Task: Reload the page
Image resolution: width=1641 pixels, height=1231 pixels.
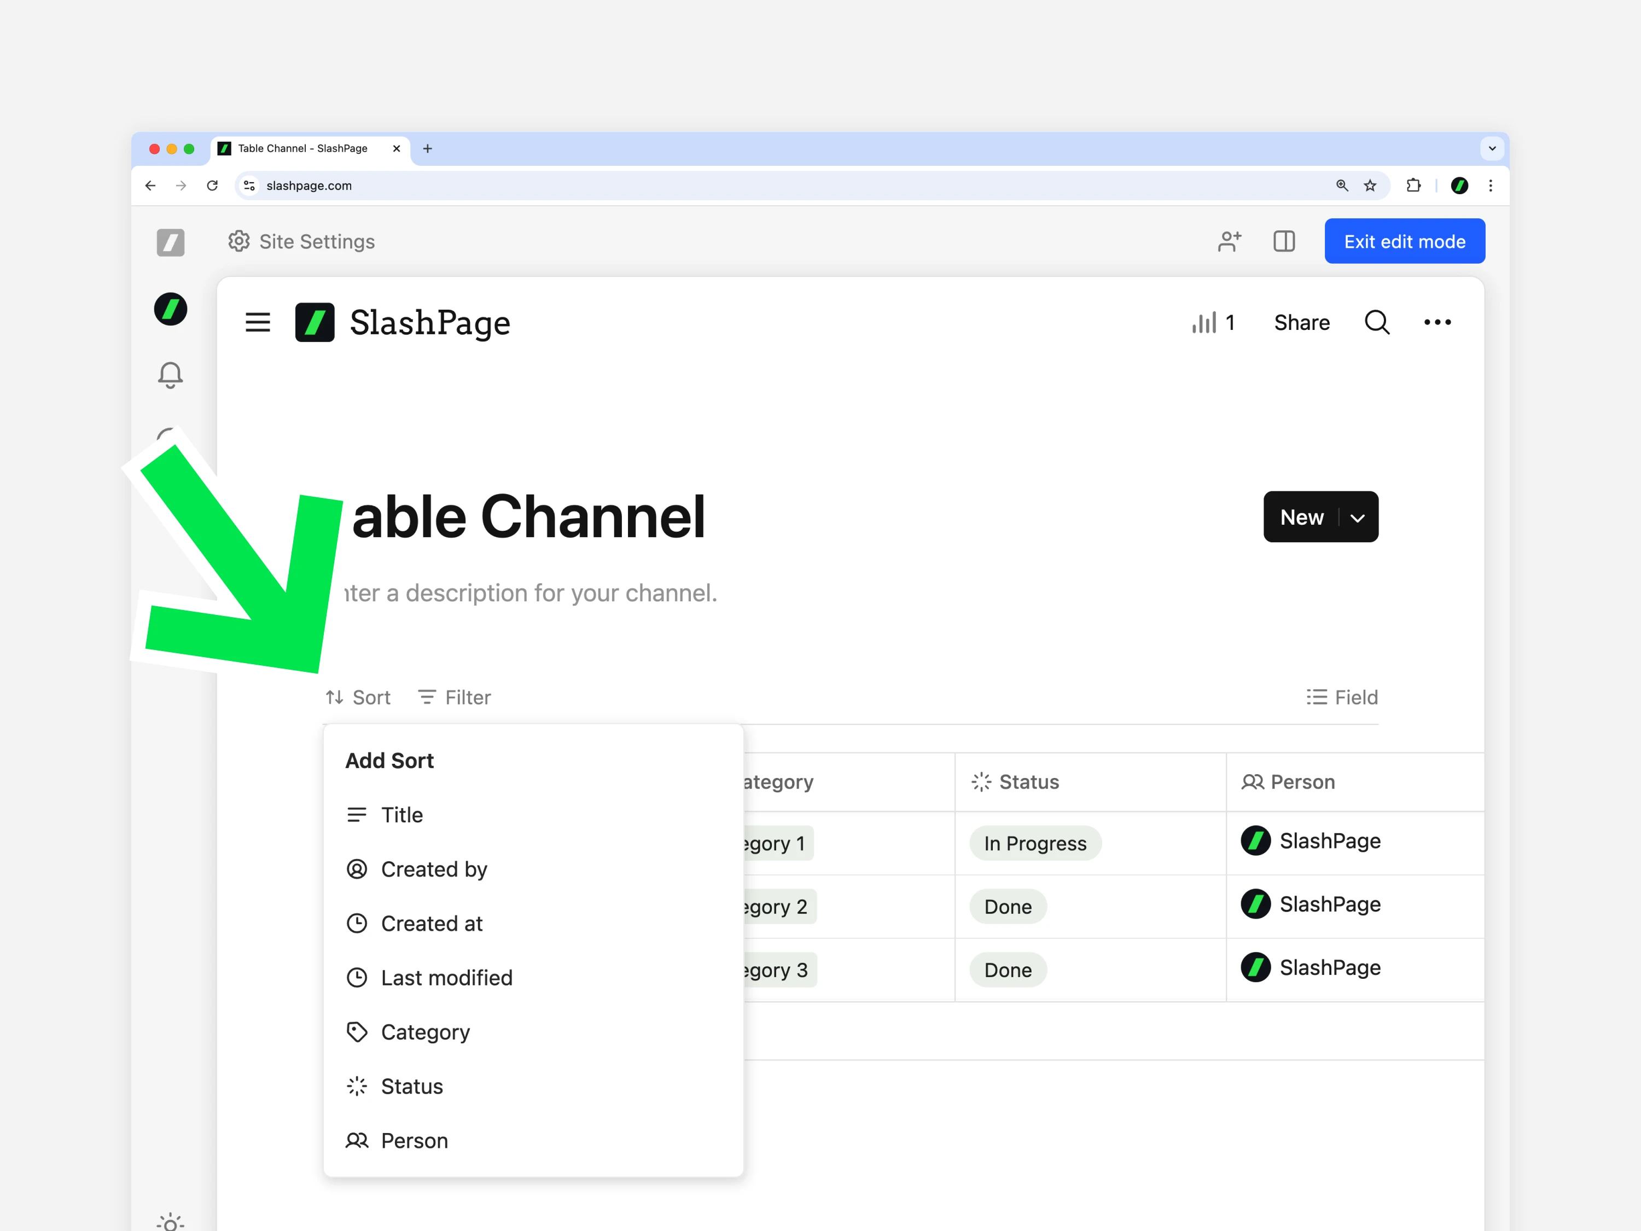Action: [x=212, y=185]
